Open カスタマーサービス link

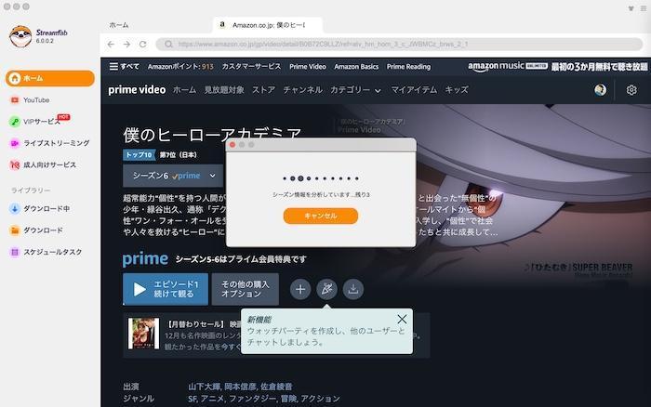pyautogui.click(x=251, y=66)
